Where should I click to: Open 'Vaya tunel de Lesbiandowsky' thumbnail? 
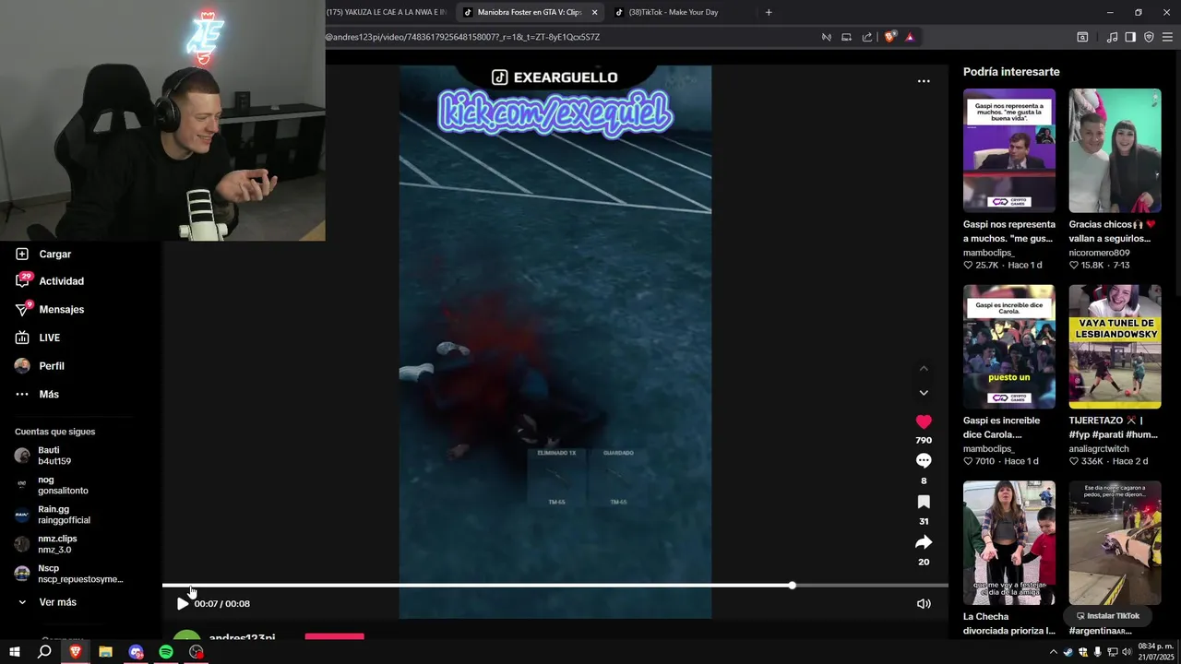point(1115,347)
